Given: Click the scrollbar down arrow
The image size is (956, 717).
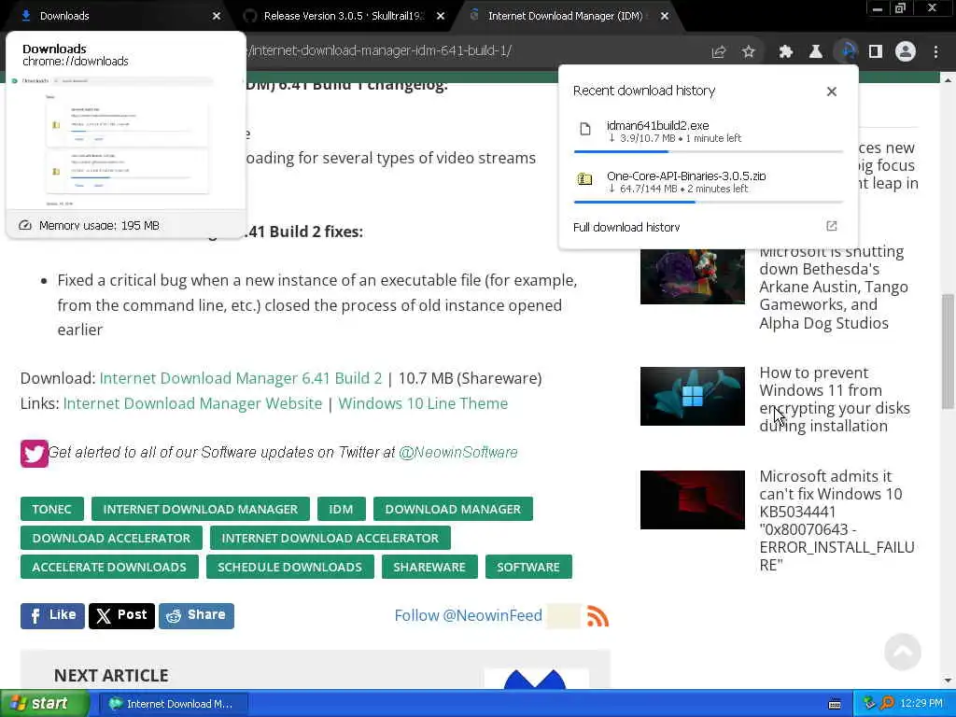Looking at the screenshot, I should pos(948,681).
